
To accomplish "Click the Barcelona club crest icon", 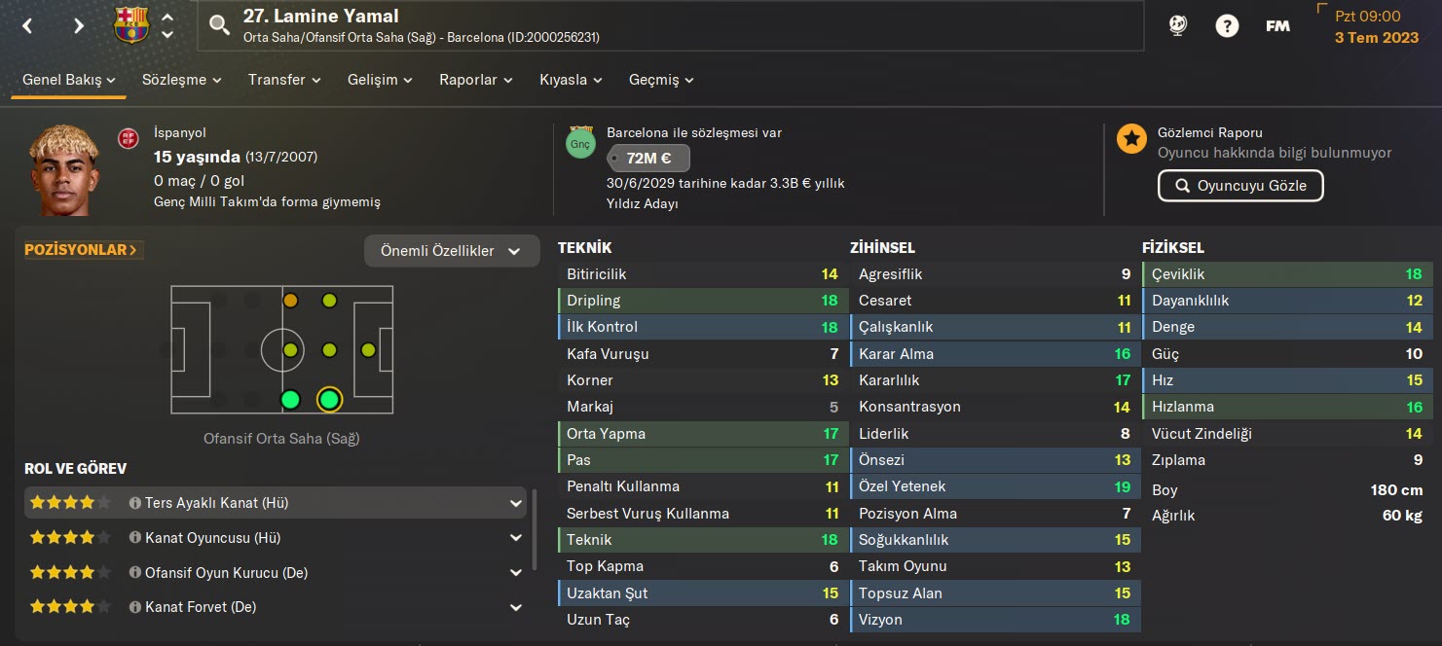I will pos(131,25).
